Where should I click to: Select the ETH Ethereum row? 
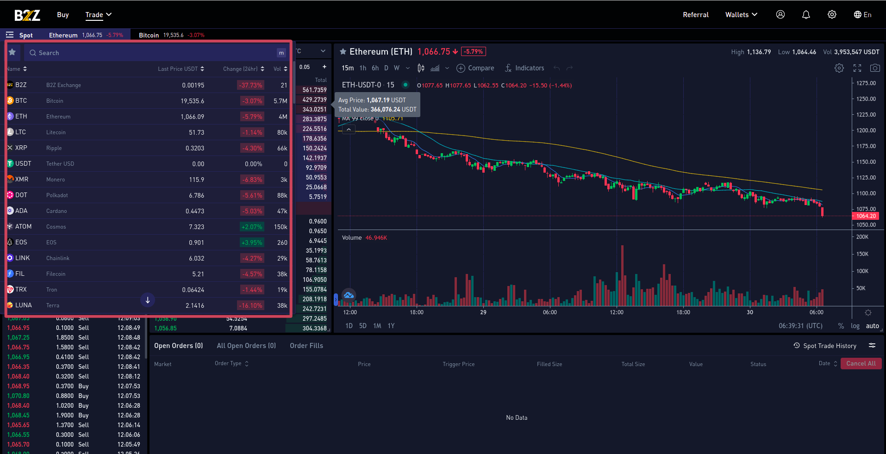(148, 117)
